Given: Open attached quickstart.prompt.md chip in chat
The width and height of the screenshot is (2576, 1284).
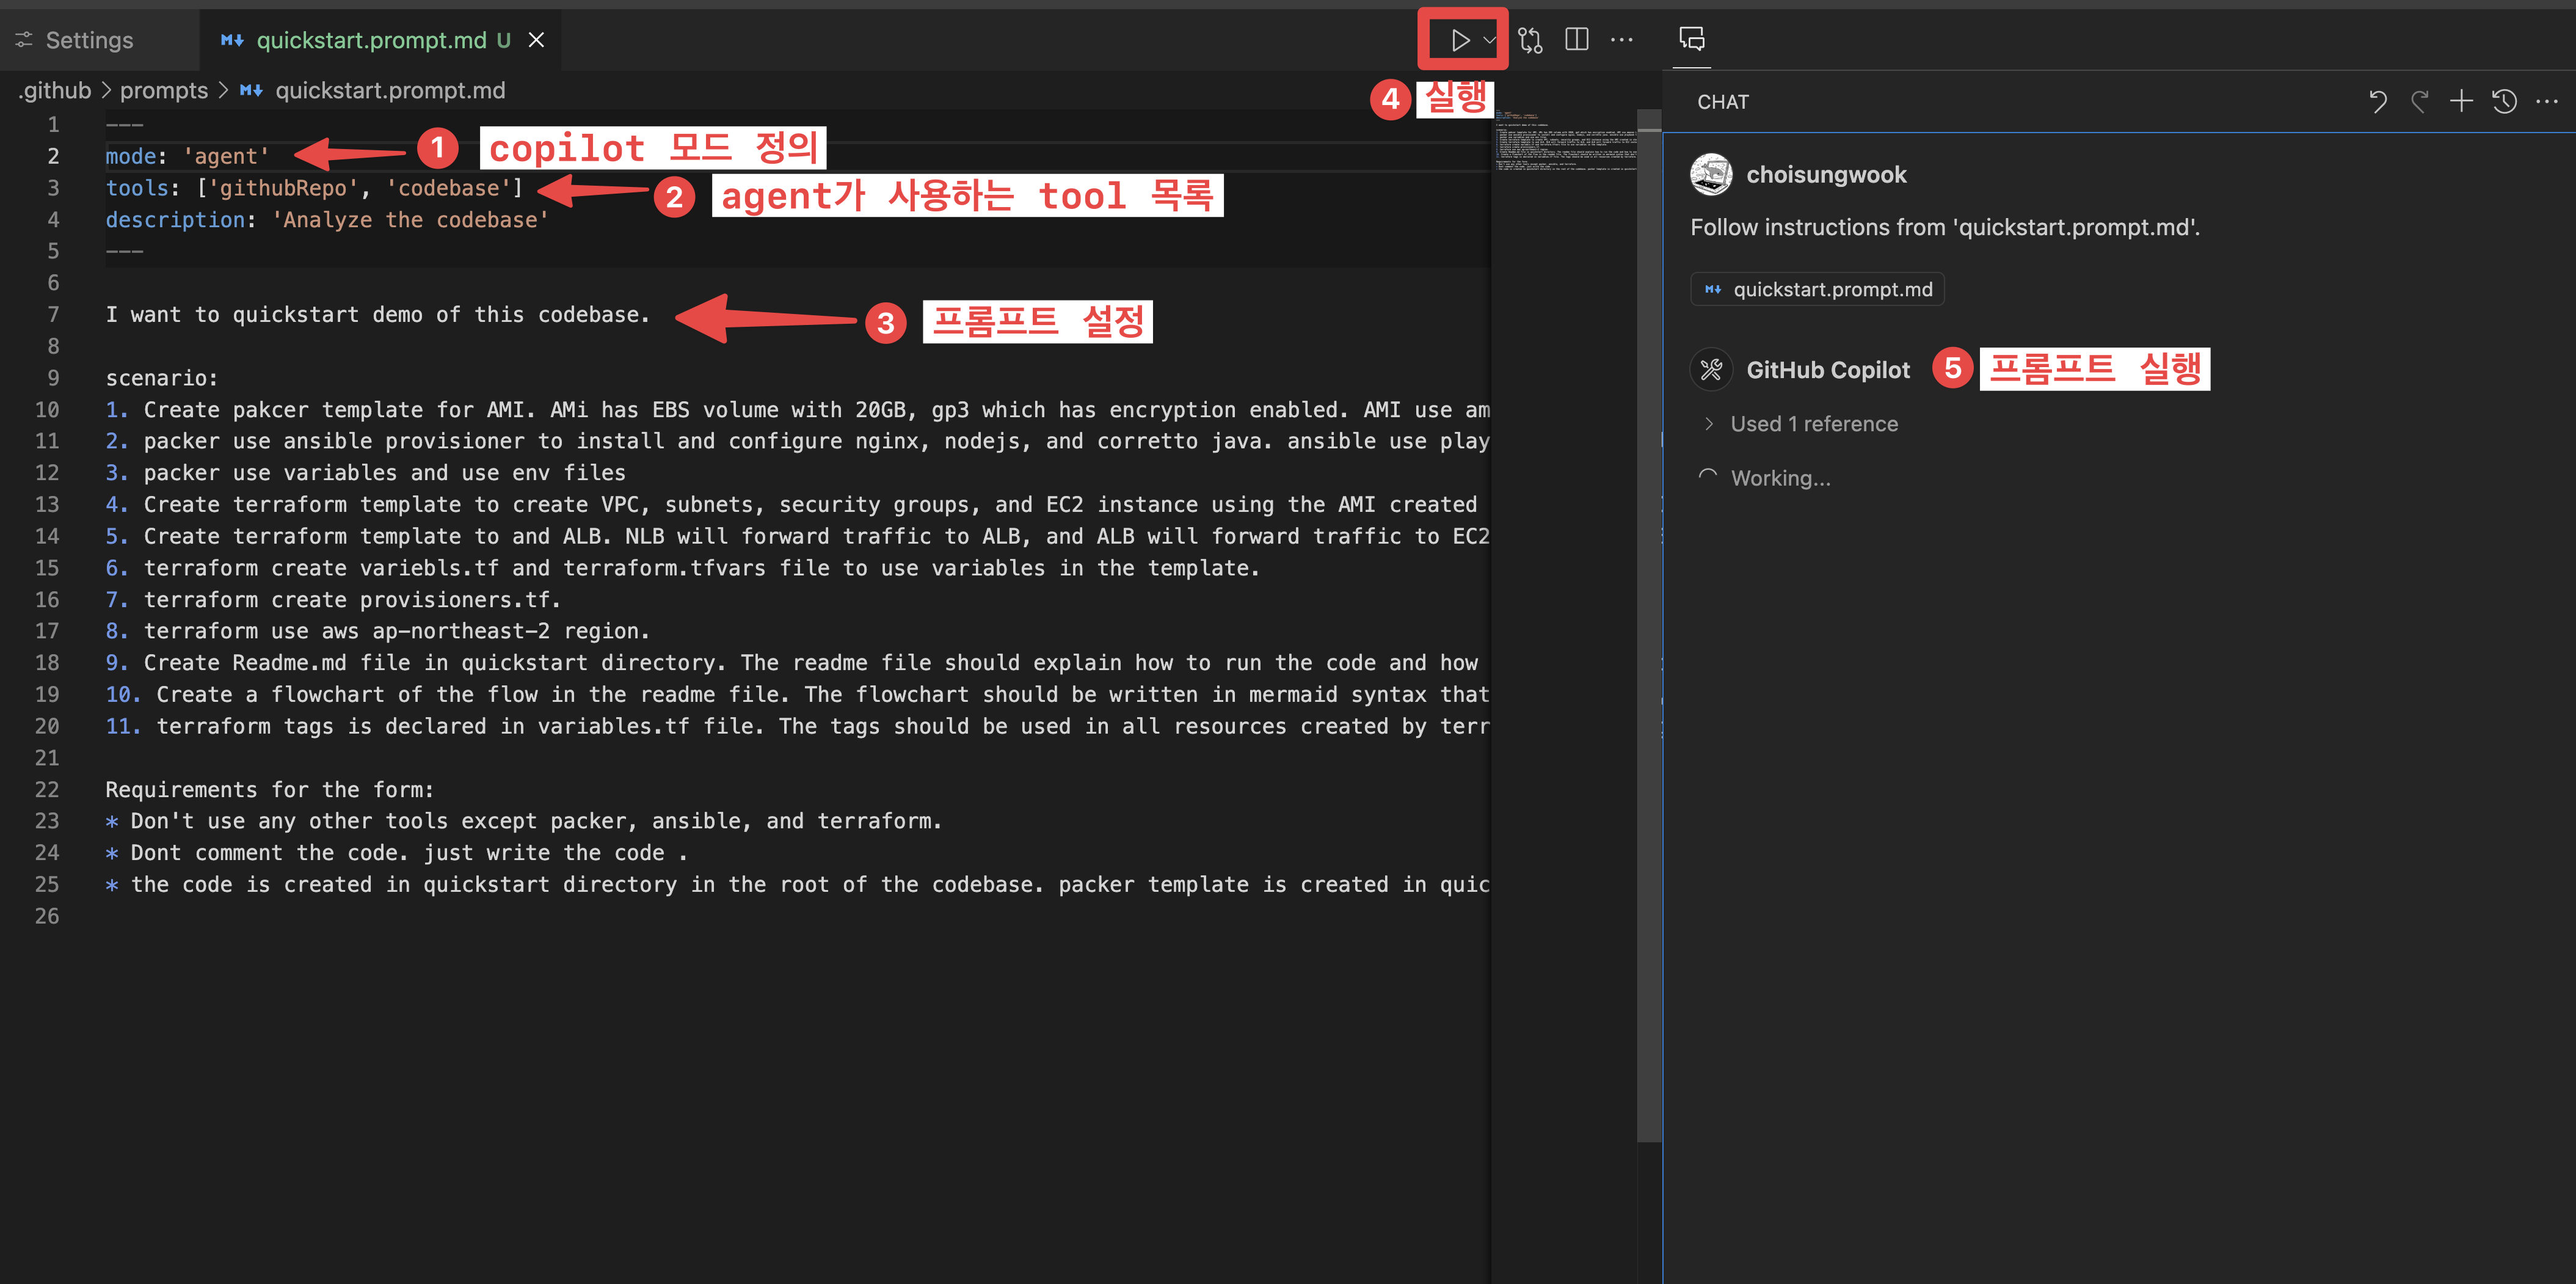Looking at the screenshot, I should click(1817, 290).
